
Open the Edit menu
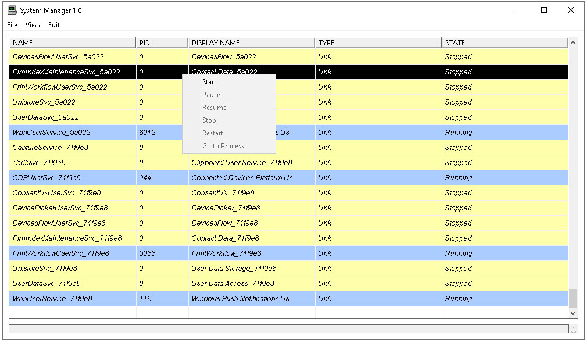(x=54, y=25)
